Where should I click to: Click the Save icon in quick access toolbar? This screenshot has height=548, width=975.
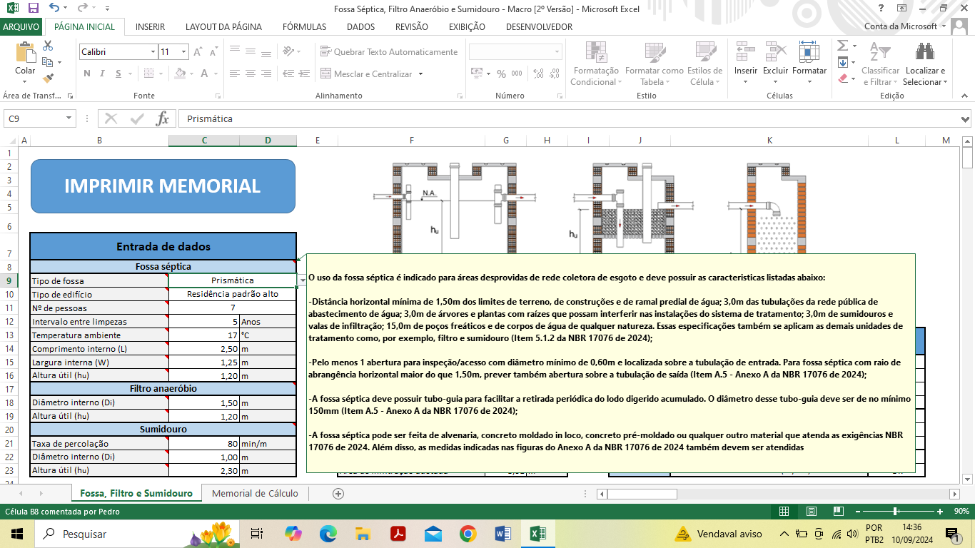33,9
